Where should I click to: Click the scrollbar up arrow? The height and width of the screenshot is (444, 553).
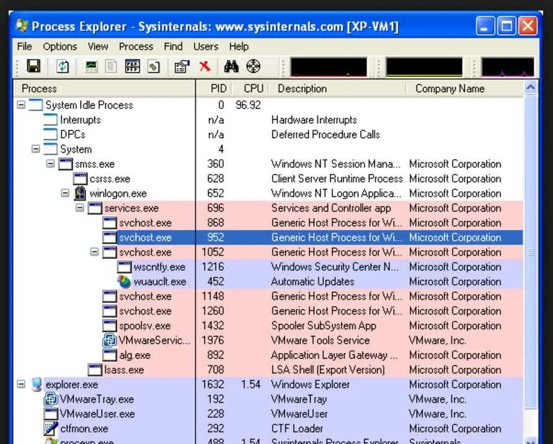(x=531, y=87)
